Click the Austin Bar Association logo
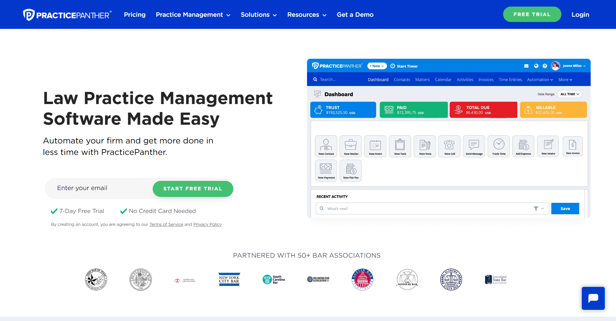The width and height of the screenshot is (616, 321). click(x=362, y=280)
